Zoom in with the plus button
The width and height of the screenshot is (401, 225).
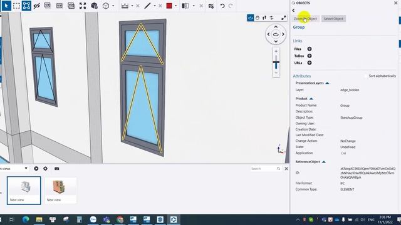pos(276,51)
